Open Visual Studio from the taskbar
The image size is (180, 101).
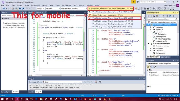[x=17, y=99]
